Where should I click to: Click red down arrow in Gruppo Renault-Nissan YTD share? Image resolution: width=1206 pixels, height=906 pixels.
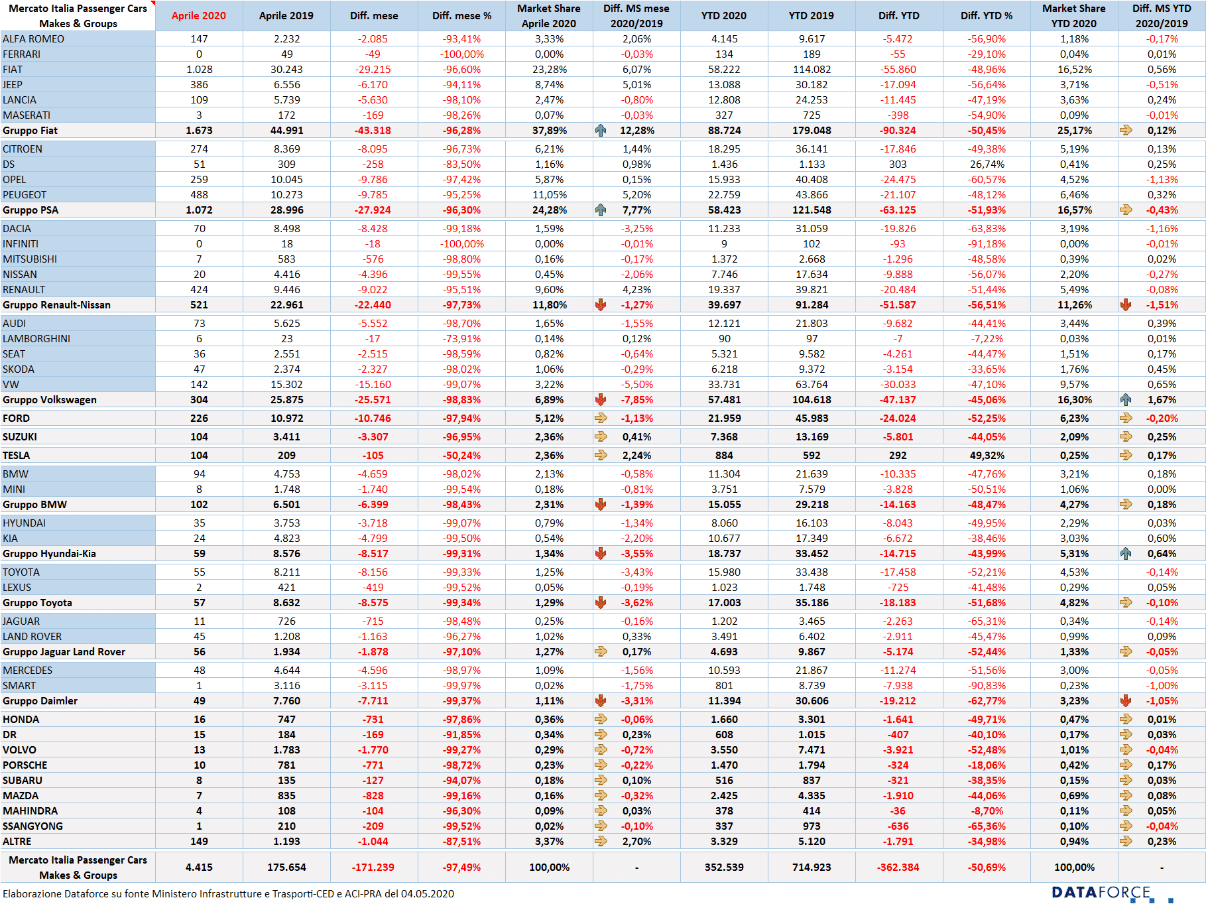coord(1126,305)
